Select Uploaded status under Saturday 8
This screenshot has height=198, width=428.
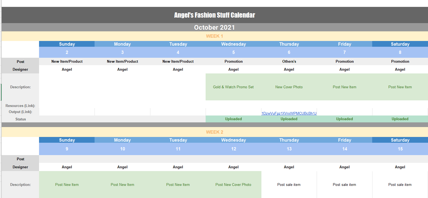pos(400,119)
